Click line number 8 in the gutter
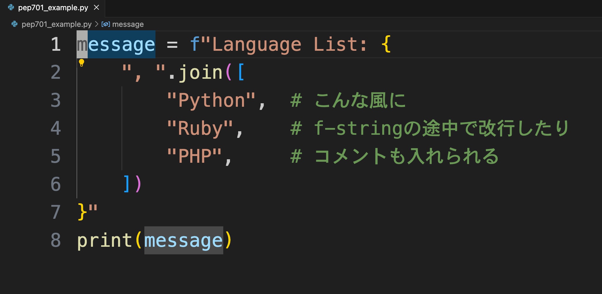The width and height of the screenshot is (602, 294). pyautogui.click(x=56, y=240)
